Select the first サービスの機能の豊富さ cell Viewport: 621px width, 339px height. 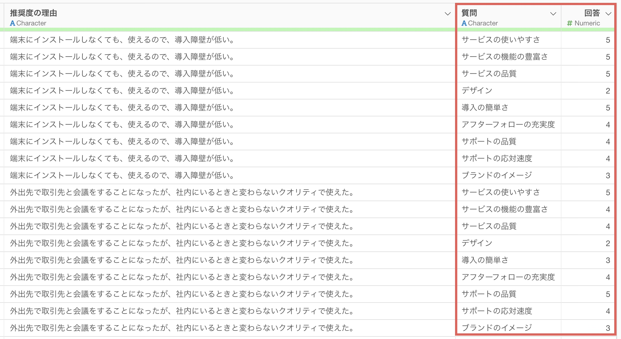pos(505,57)
